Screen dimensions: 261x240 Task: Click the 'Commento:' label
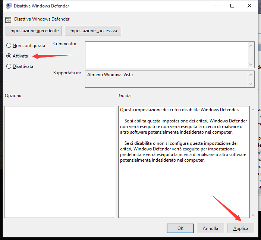tap(65, 44)
